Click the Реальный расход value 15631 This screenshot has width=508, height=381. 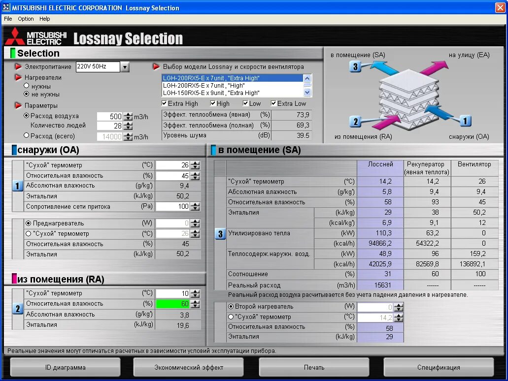click(x=383, y=285)
